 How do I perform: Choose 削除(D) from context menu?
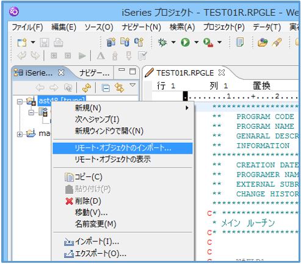[x=123, y=201]
